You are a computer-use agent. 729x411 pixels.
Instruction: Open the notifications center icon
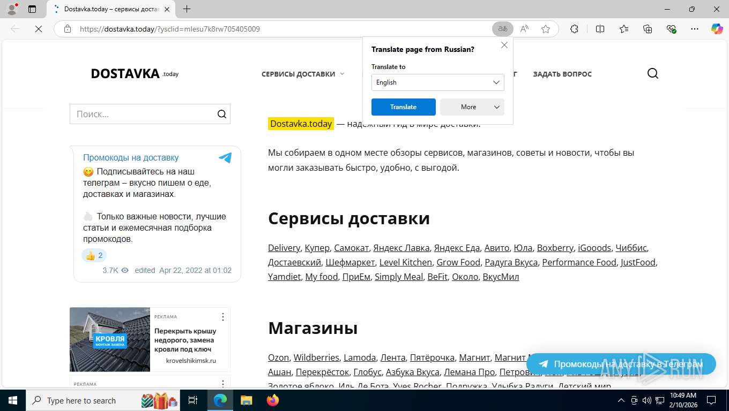(711, 400)
